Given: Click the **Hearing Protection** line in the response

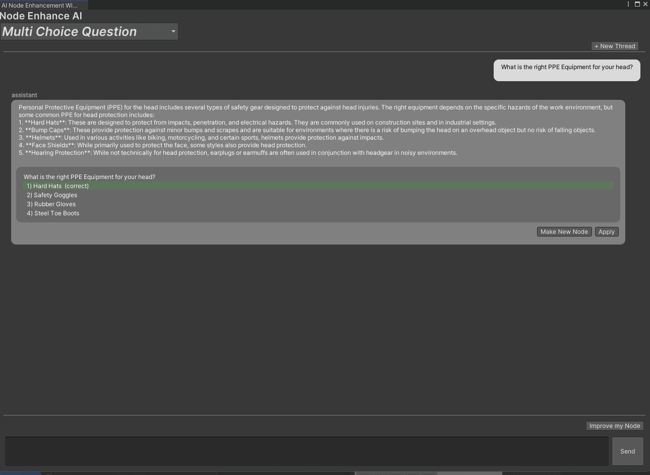Looking at the screenshot, I should 238,153.
